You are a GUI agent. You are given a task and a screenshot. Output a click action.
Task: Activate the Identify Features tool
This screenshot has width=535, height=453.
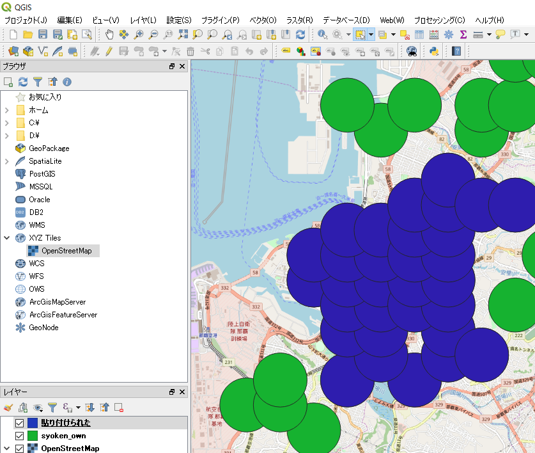tap(322, 34)
